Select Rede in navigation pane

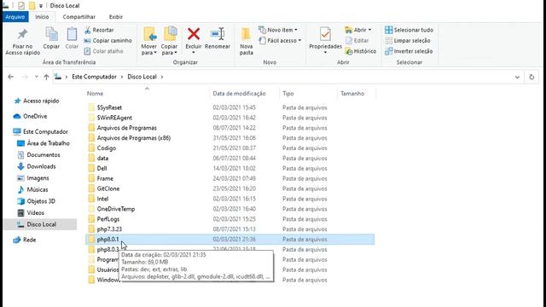[x=25, y=240]
